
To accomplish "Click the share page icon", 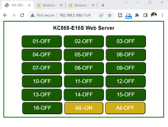I will 101,15.
